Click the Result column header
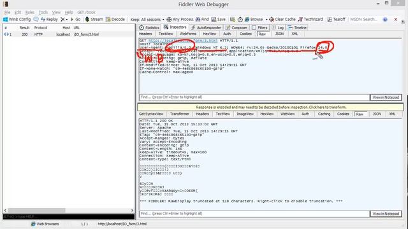This screenshot has height=229, width=408. 24,27
